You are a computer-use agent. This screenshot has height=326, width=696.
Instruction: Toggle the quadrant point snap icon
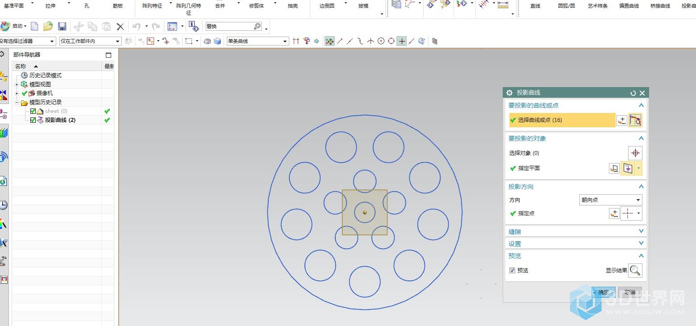[391, 41]
